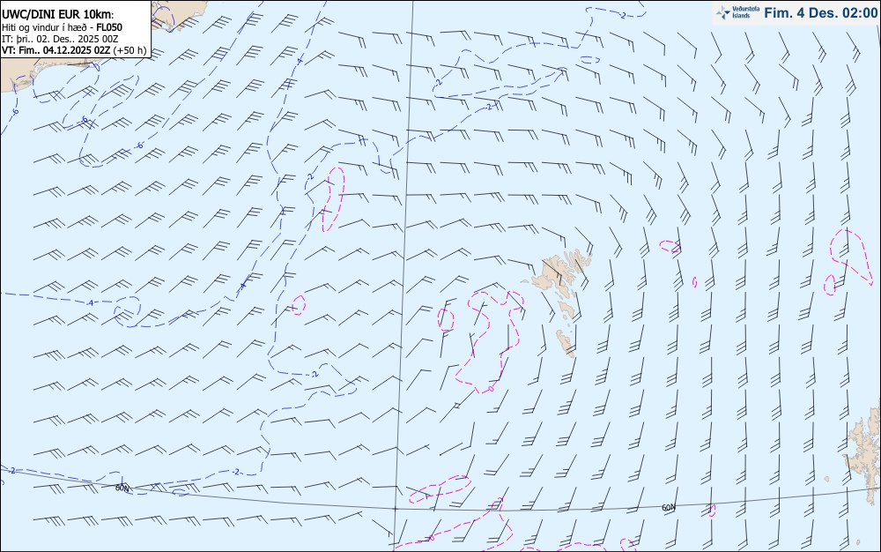Click the 'Hiti og vindur í hæð - FL050' line
881x552 pixels.
(62, 27)
